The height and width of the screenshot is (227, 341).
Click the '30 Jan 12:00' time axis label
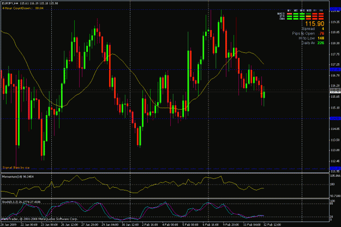[130, 225]
